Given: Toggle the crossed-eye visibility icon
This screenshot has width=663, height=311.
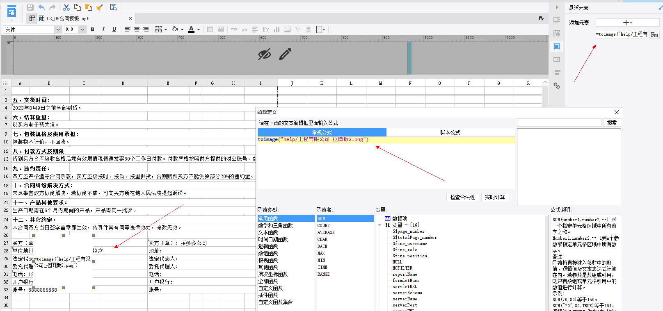Looking at the screenshot, I should pyautogui.click(x=264, y=54).
